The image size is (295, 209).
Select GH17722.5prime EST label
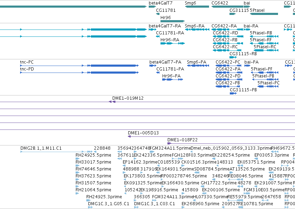click(x=219, y=183)
